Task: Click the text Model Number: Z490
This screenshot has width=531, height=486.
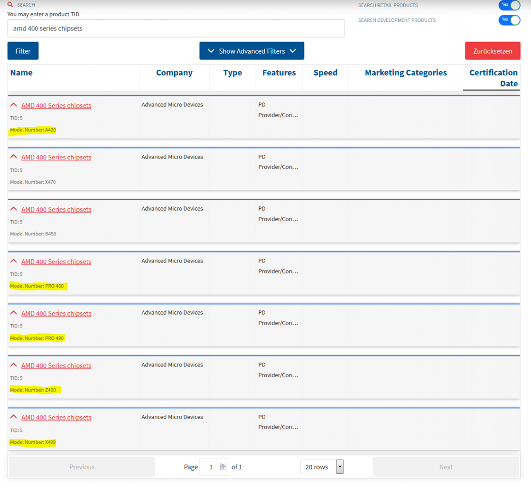Action: (33, 390)
